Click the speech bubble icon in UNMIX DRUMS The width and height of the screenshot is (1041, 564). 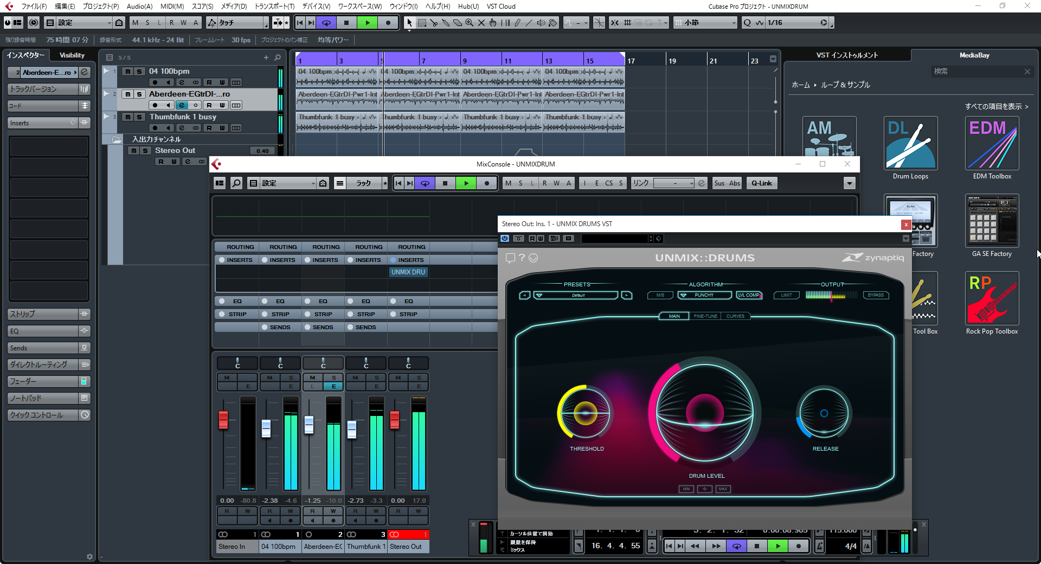[510, 258]
